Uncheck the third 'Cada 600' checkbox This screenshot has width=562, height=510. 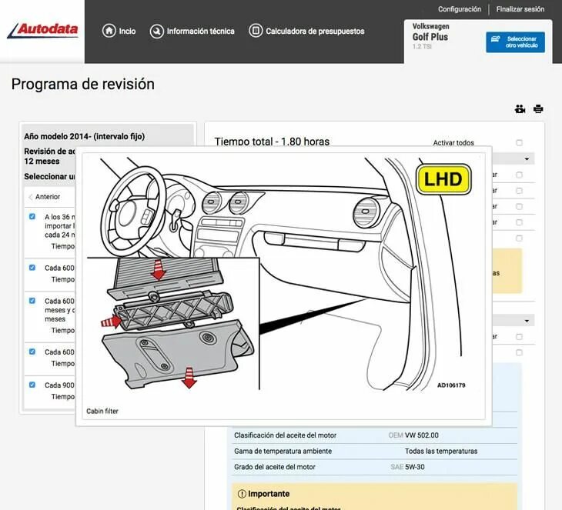click(x=32, y=352)
